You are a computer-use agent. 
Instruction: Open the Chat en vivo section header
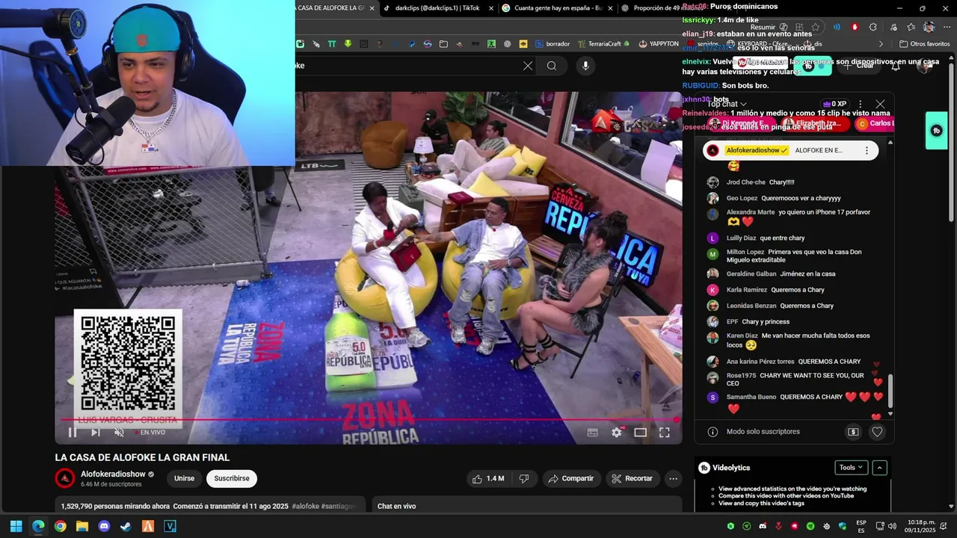click(396, 506)
